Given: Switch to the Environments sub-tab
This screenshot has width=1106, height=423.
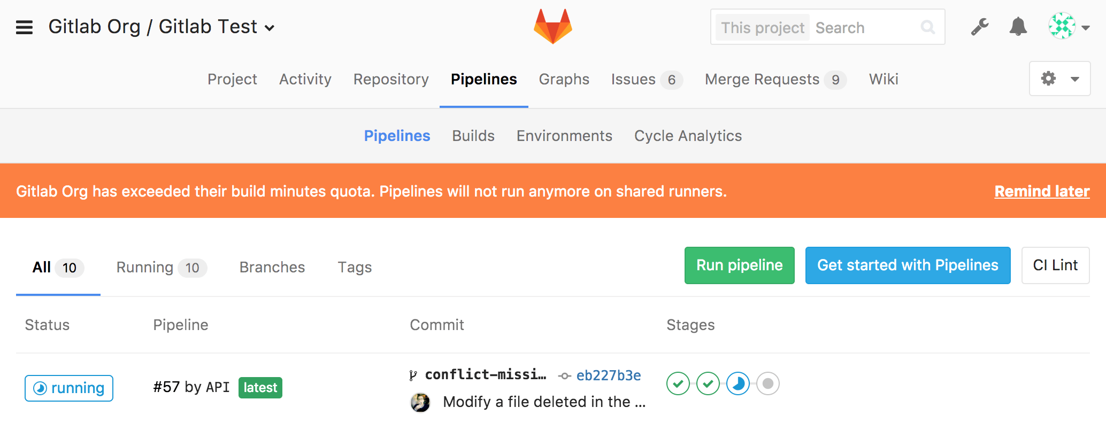Looking at the screenshot, I should click(564, 136).
